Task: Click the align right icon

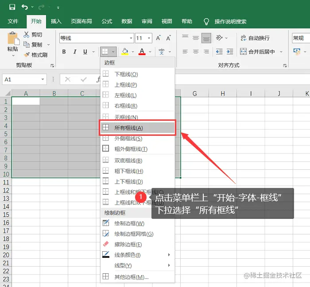Action: click(206, 52)
